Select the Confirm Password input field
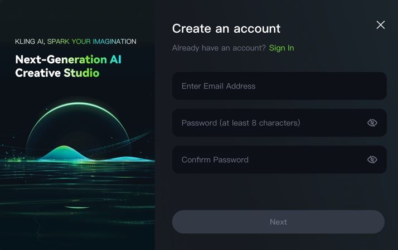This screenshot has height=250, width=398. 268,159
